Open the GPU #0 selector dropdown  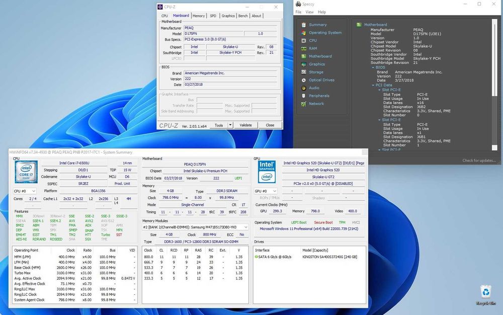[265, 191]
